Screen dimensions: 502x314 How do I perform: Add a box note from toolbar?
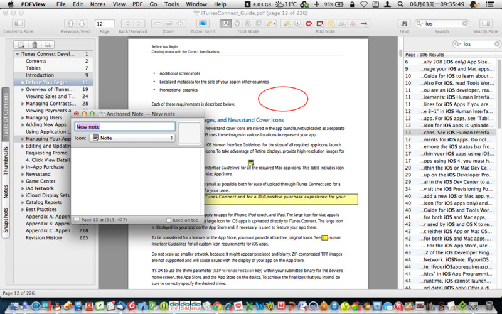(319, 24)
